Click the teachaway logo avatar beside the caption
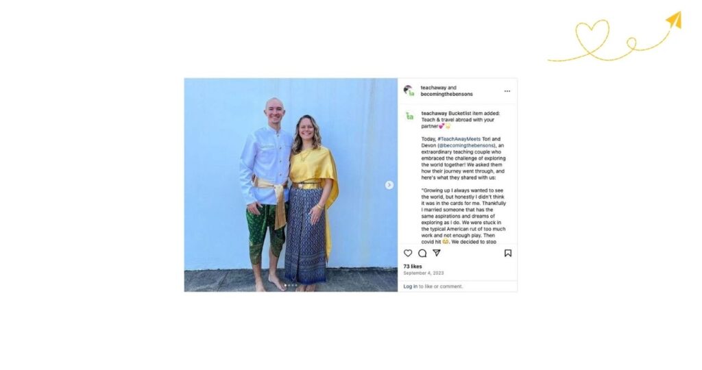 coord(410,116)
